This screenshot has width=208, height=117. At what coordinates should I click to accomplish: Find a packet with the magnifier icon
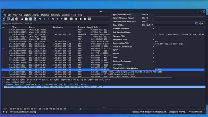[x=40, y=19]
